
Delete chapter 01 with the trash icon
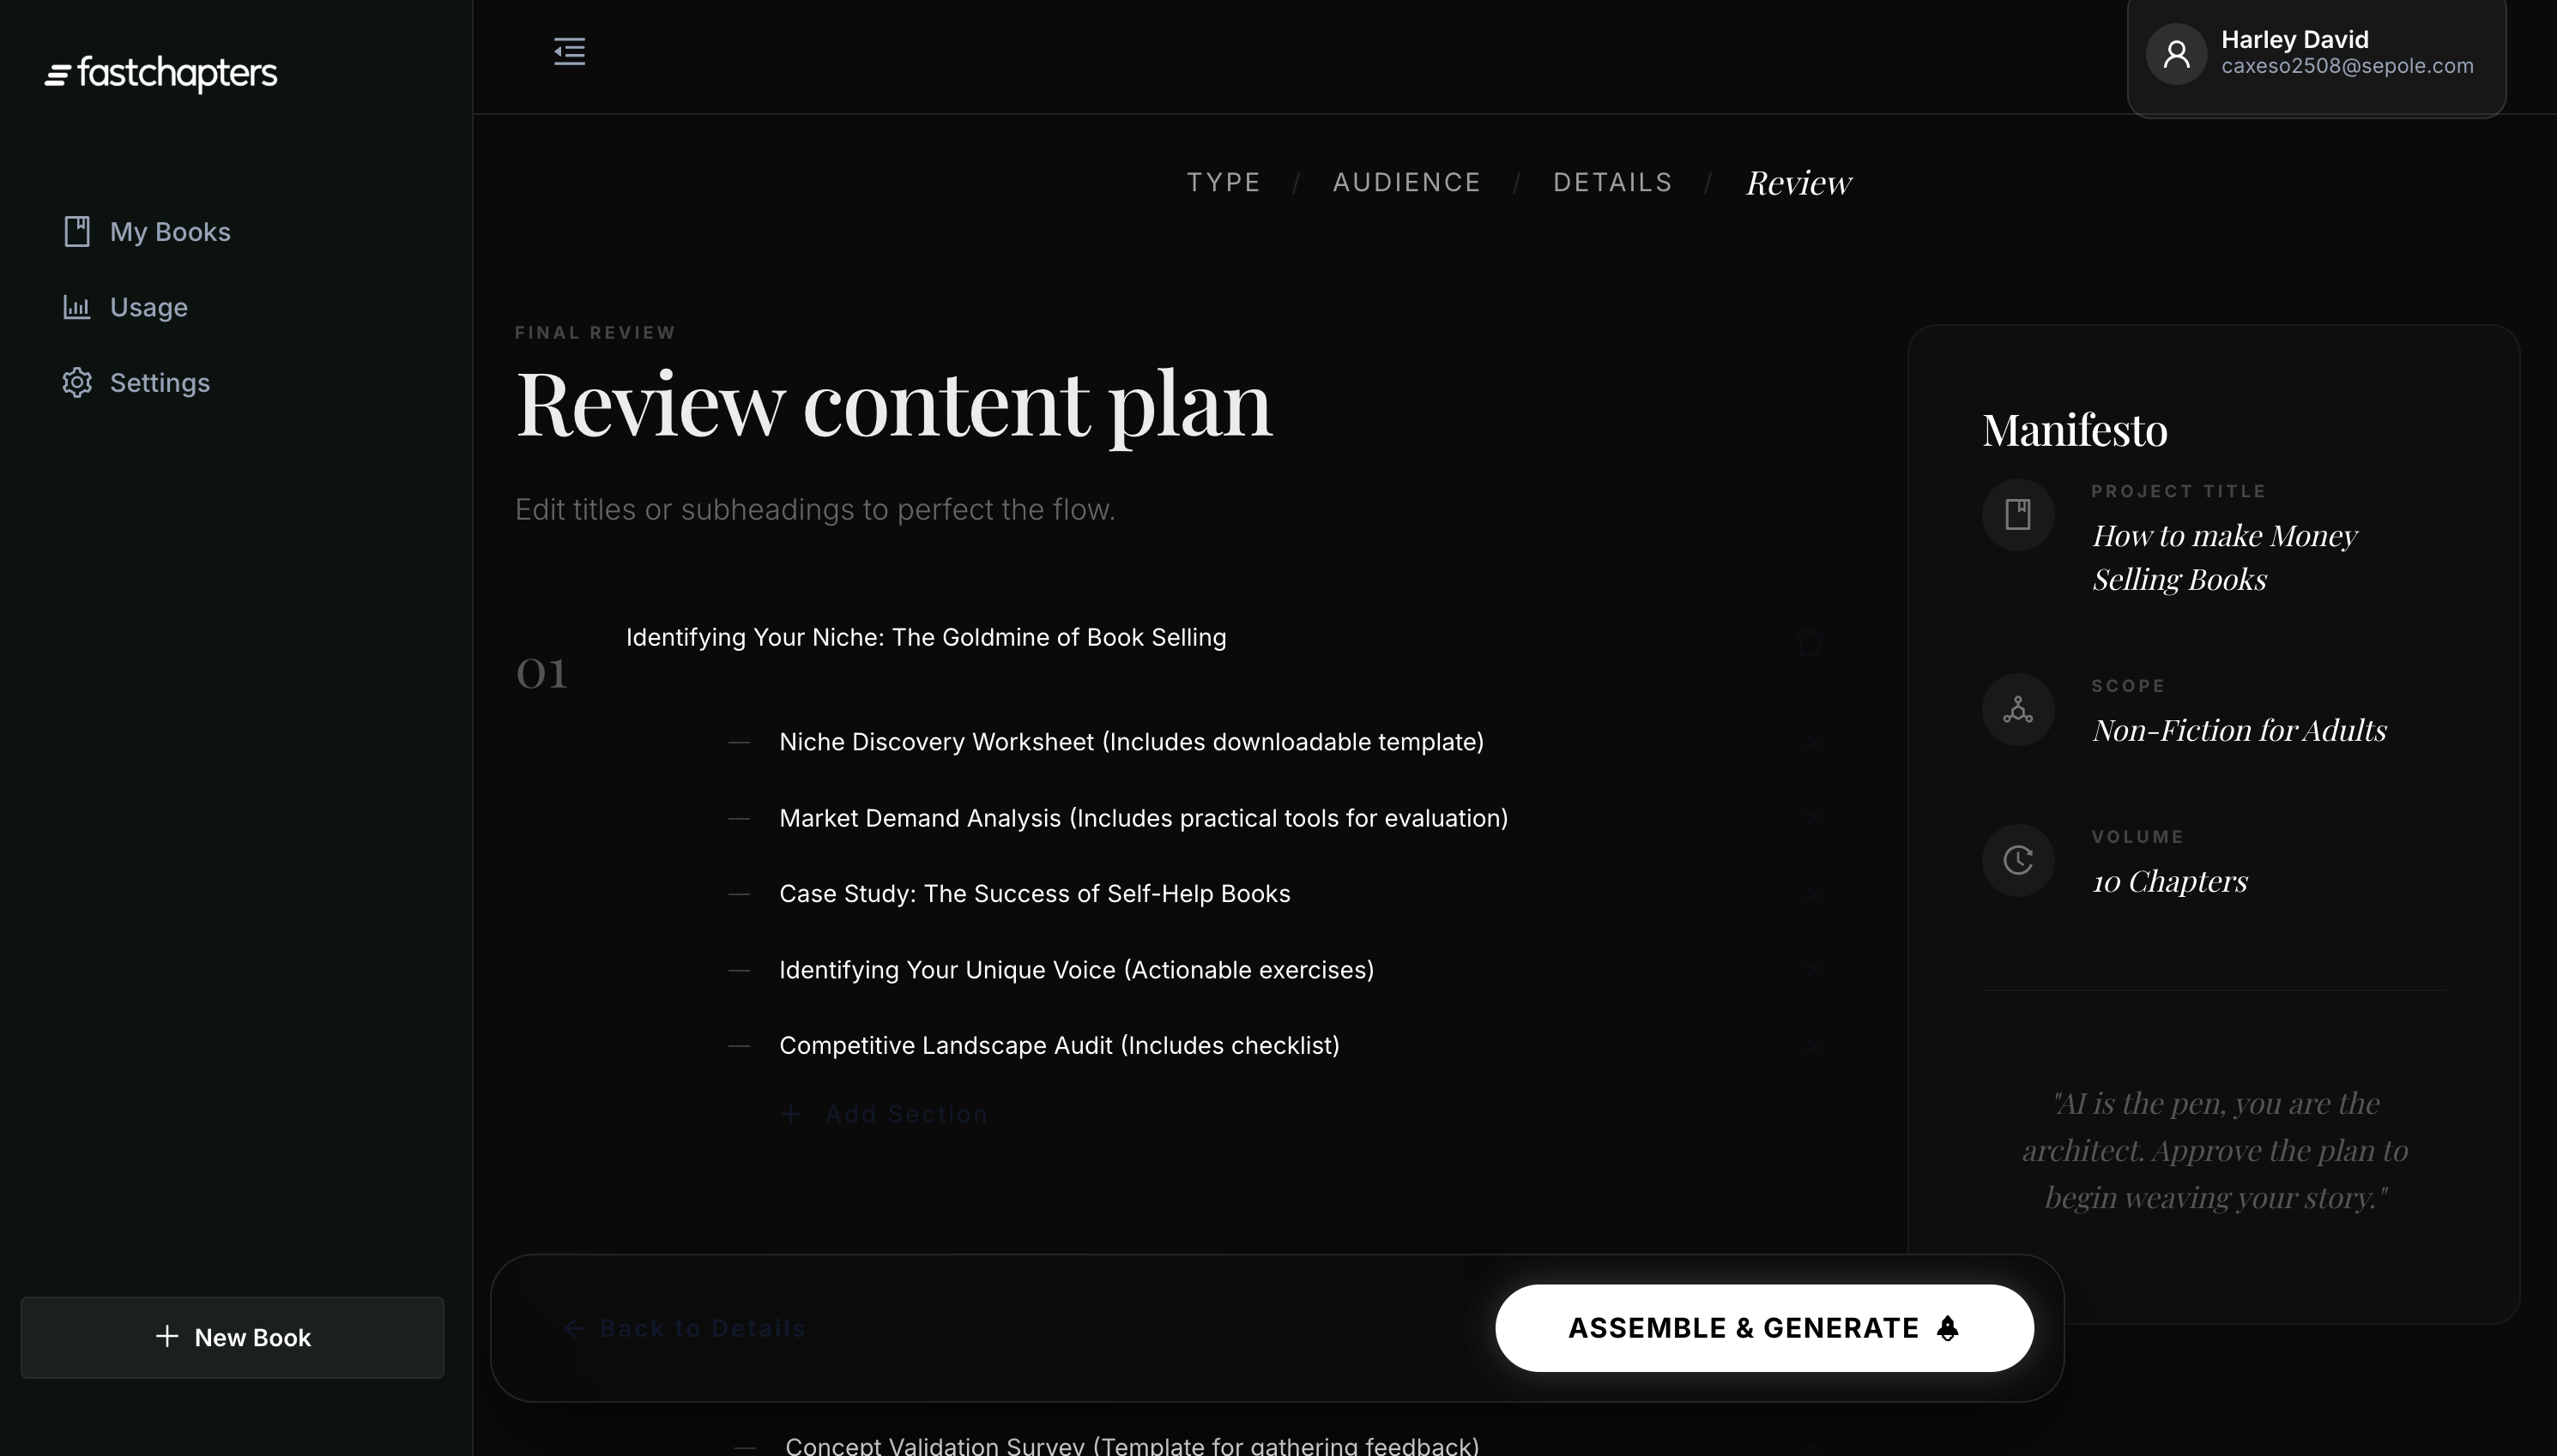tap(1810, 642)
